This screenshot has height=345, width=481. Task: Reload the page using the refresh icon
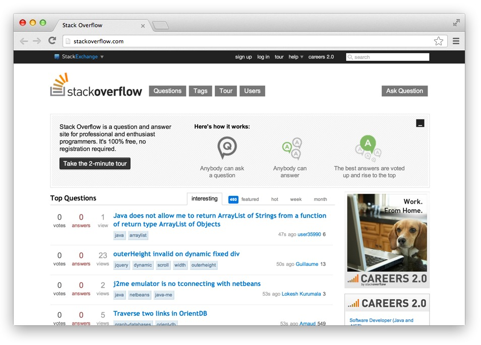(52, 40)
